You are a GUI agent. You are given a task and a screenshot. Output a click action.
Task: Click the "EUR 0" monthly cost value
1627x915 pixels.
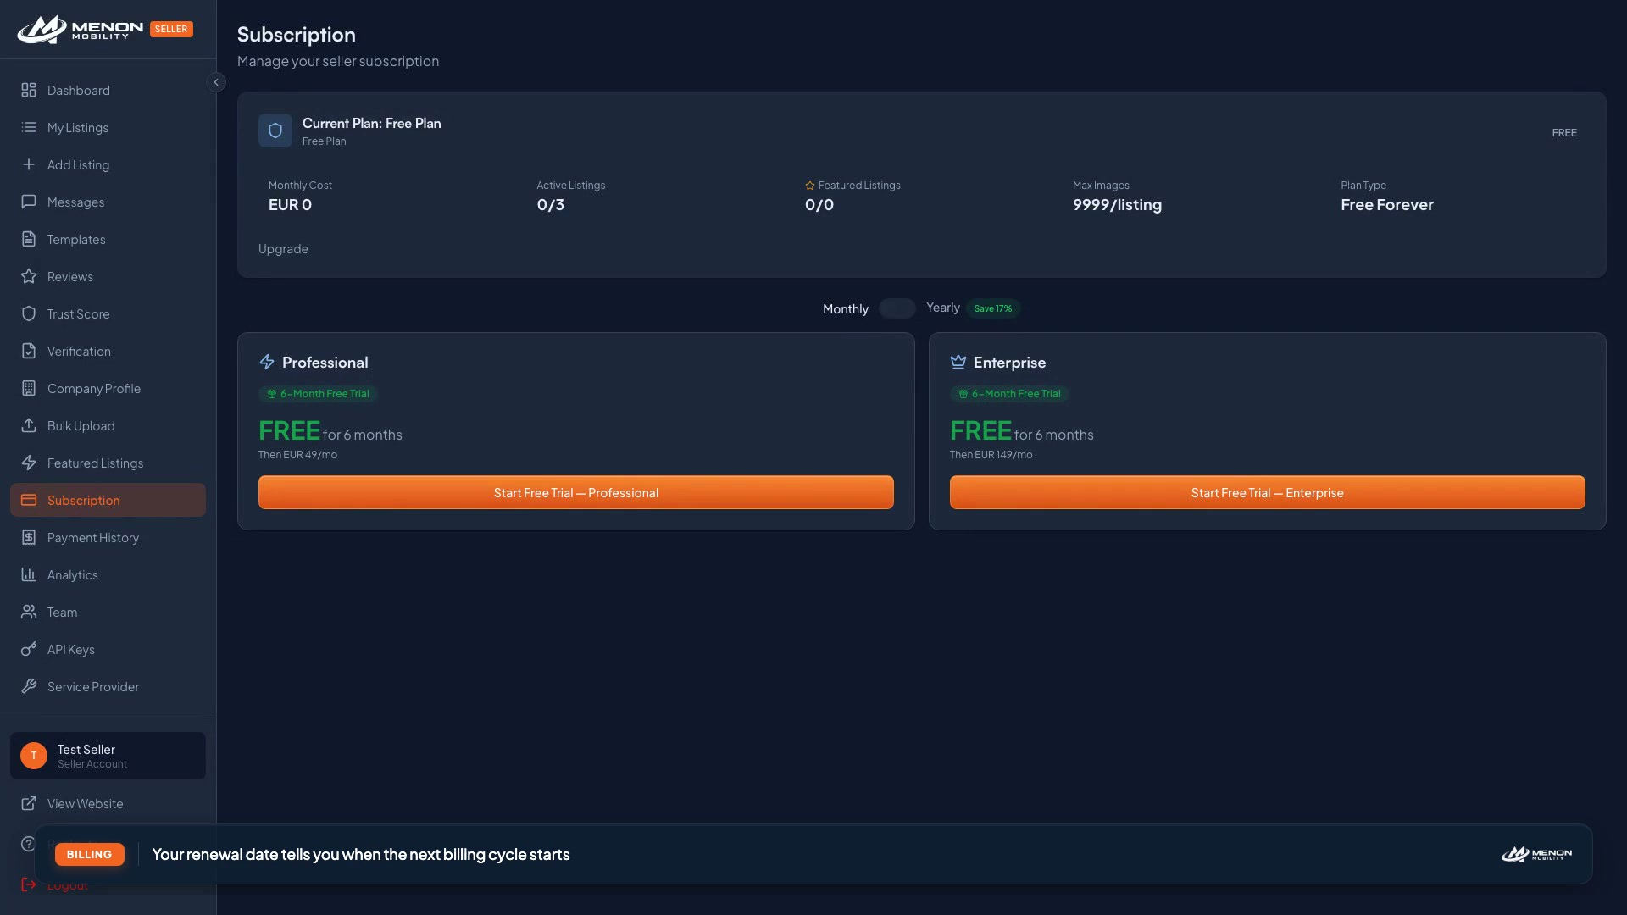[290, 205]
